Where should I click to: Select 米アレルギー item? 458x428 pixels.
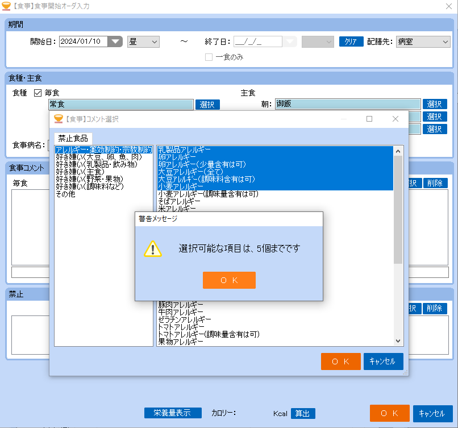point(275,208)
